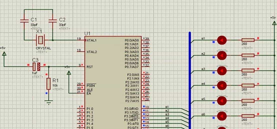Select the 200 resistor in the a2 row

248,55
